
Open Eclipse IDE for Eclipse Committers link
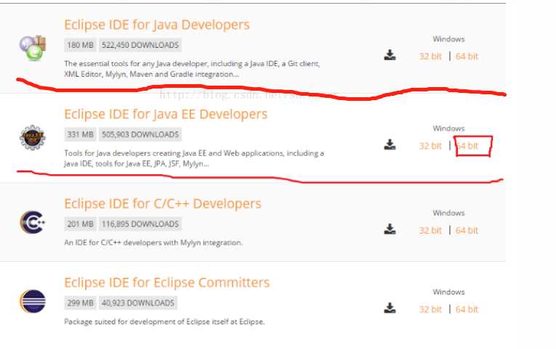pyautogui.click(x=166, y=283)
